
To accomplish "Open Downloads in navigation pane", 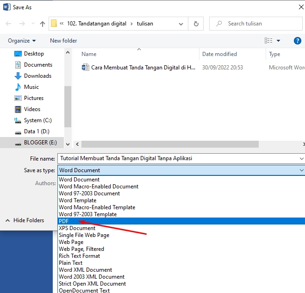I will 33,76.
